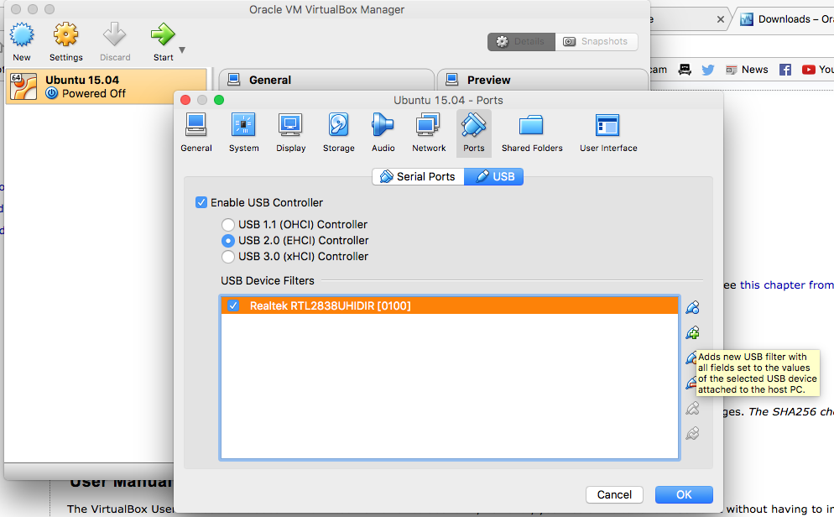Open the YouTube bookmark in browser

coord(817,70)
